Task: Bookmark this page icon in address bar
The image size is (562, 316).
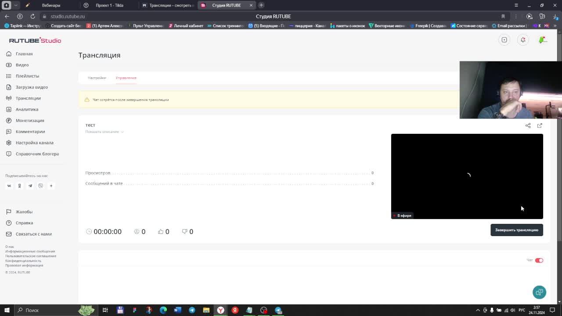Action: point(503,16)
